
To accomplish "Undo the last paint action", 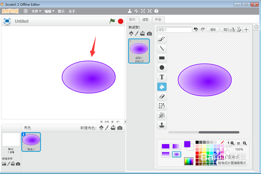I will 196,29.
